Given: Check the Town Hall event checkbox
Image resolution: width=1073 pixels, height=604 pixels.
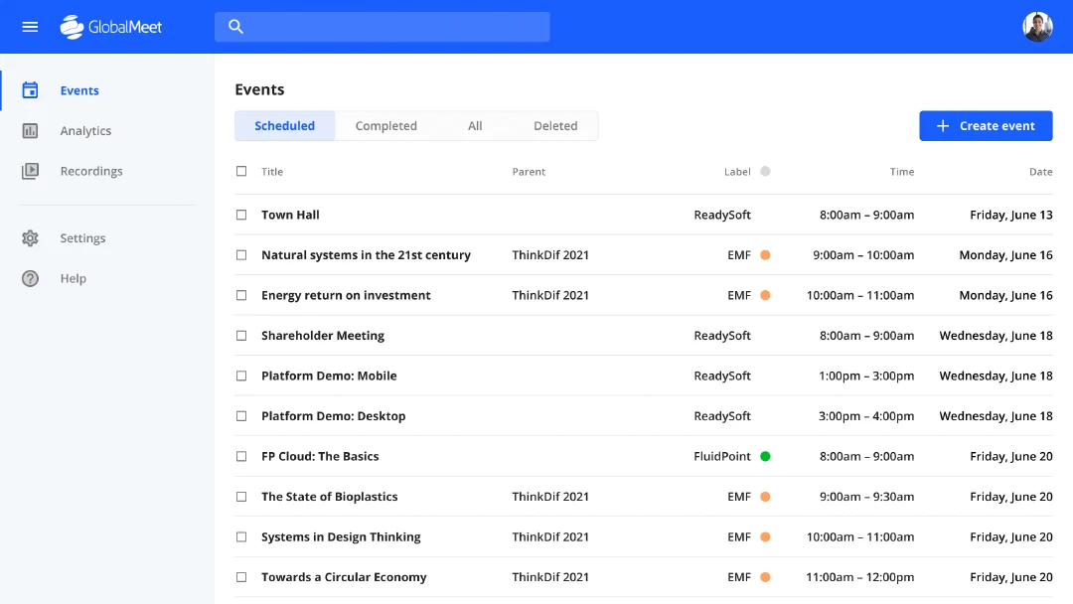Looking at the screenshot, I should coord(241,215).
